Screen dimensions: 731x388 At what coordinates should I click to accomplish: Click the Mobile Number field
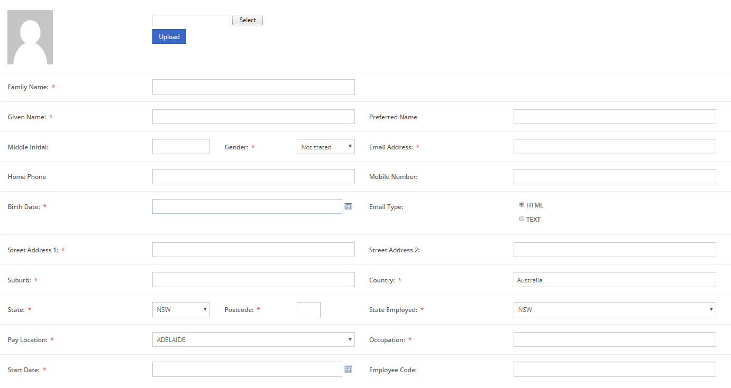click(615, 176)
